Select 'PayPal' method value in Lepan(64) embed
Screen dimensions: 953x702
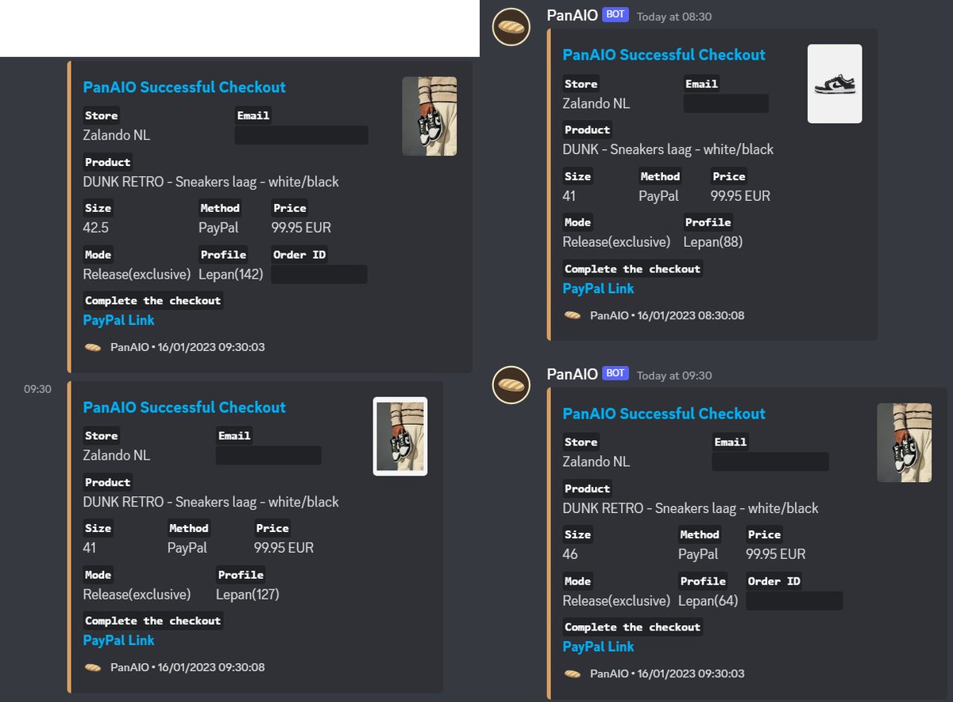pos(698,554)
